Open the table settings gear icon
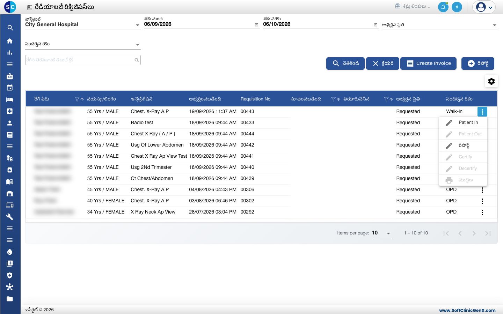Image resolution: width=503 pixels, height=314 pixels. pos(491,81)
